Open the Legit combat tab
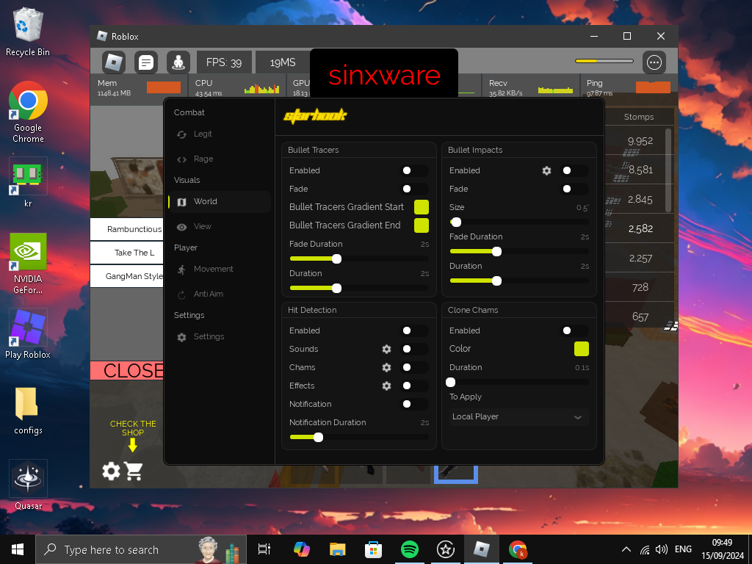The width and height of the screenshot is (752, 564). [220, 134]
